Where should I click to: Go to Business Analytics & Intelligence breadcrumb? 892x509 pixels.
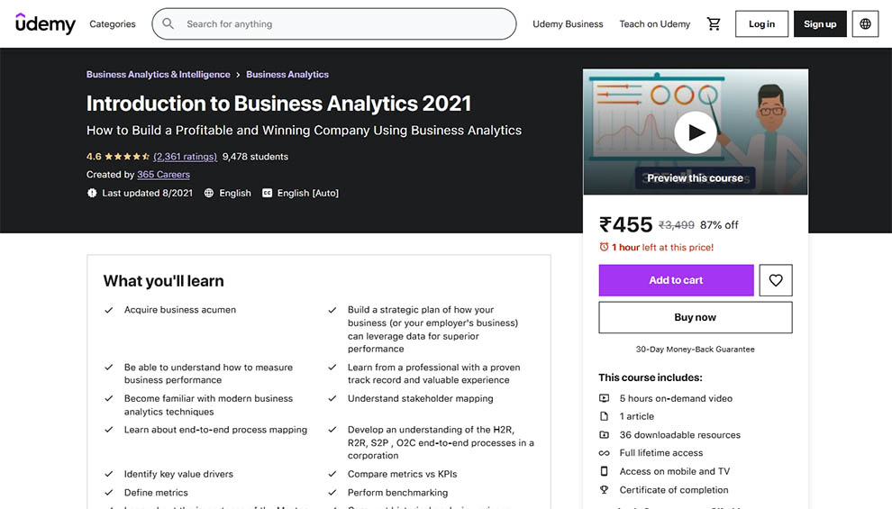[x=159, y=75]
